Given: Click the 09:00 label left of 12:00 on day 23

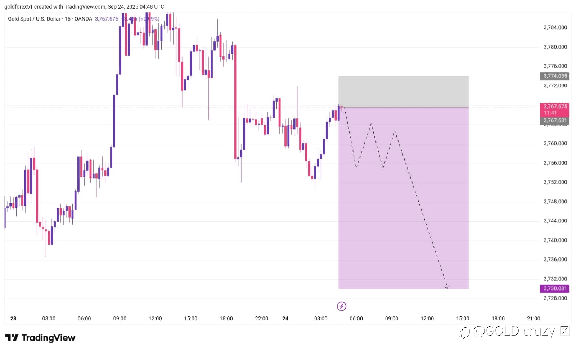Looking at the screenshot, I should (x=120, y=319).
